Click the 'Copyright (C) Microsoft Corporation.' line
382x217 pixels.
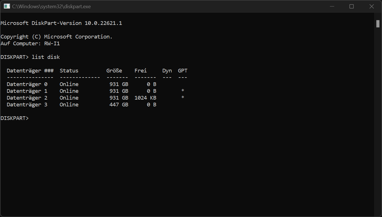pyautogui.click(x=57, y=37)
